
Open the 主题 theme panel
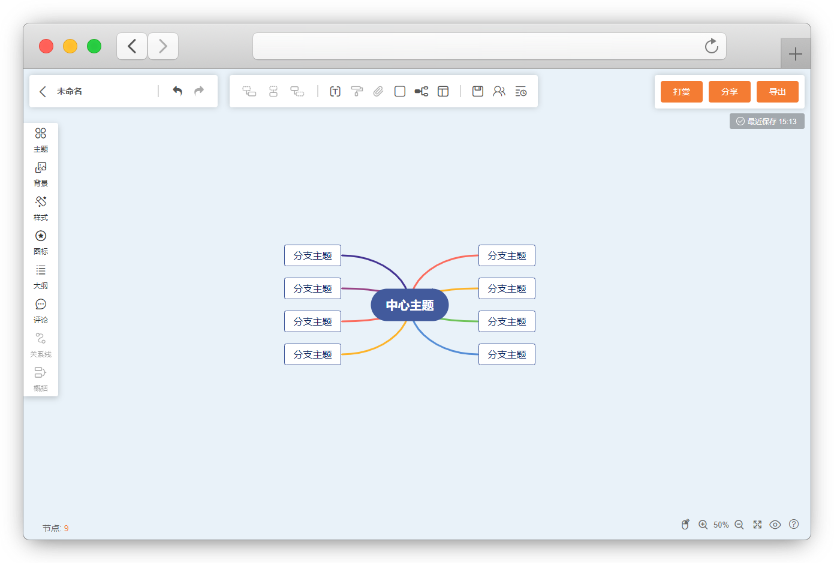[x=41, y=140]
